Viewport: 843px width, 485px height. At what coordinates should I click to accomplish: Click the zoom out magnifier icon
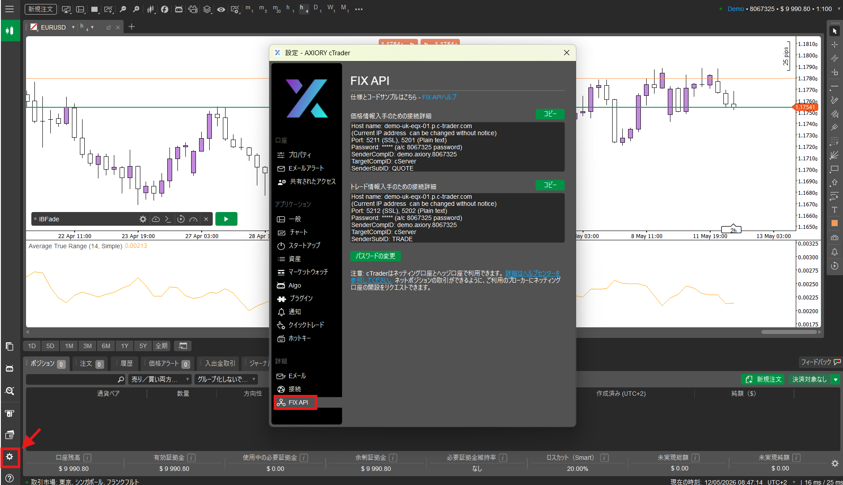[x=123, y=9]
